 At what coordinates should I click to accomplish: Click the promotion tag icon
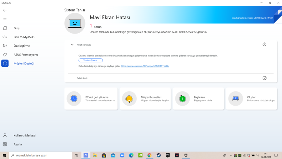[5, 54]
